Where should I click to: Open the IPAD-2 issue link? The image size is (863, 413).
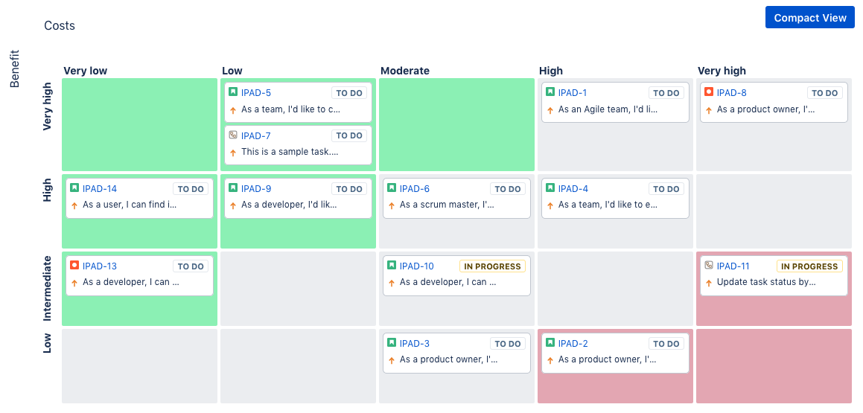click(x=573, y=344)
